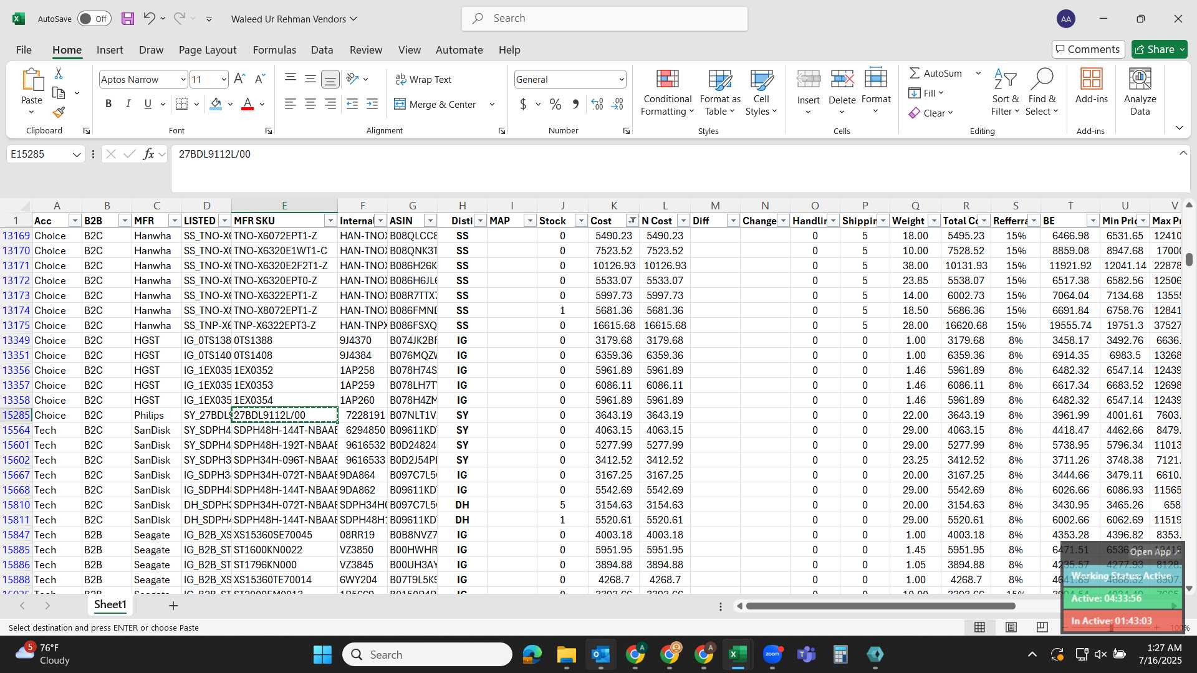Click Analyze Data
Screen dimensions: 1197x673
point(1140,92)
